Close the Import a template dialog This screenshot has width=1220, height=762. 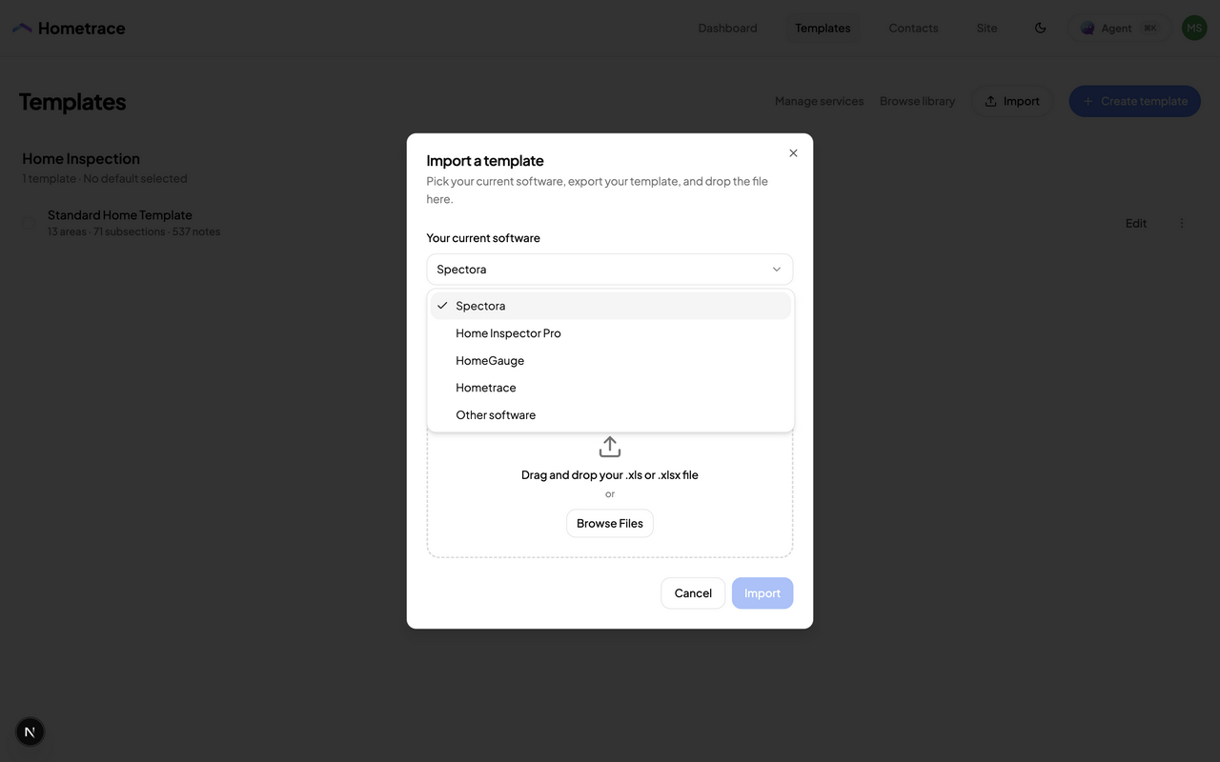tap(793, 152)
